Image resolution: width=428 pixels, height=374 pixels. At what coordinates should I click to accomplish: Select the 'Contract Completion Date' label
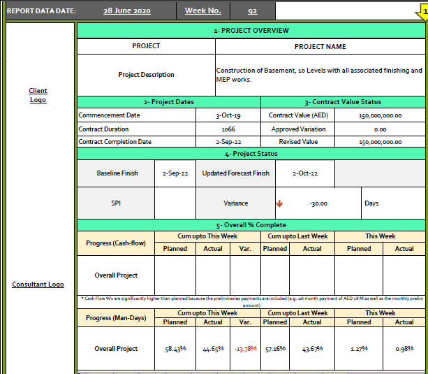click(115, 142)
